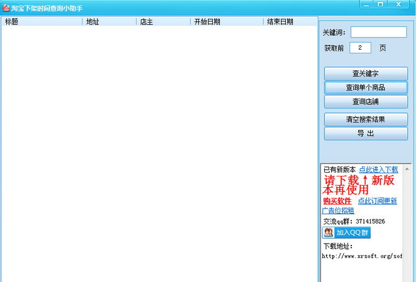Click the 导 出 export button
Image resolution: width=416 pixels, height=282 pixels.
(x=366, y=133)
